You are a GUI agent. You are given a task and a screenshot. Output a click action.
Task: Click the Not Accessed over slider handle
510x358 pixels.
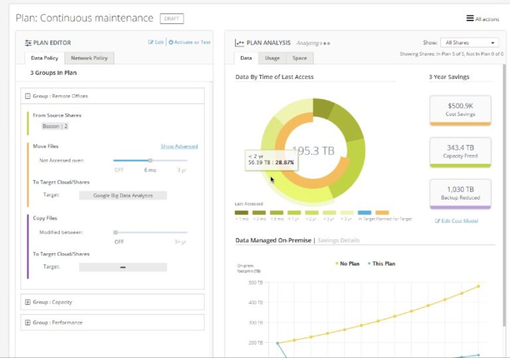click(150, 160)
